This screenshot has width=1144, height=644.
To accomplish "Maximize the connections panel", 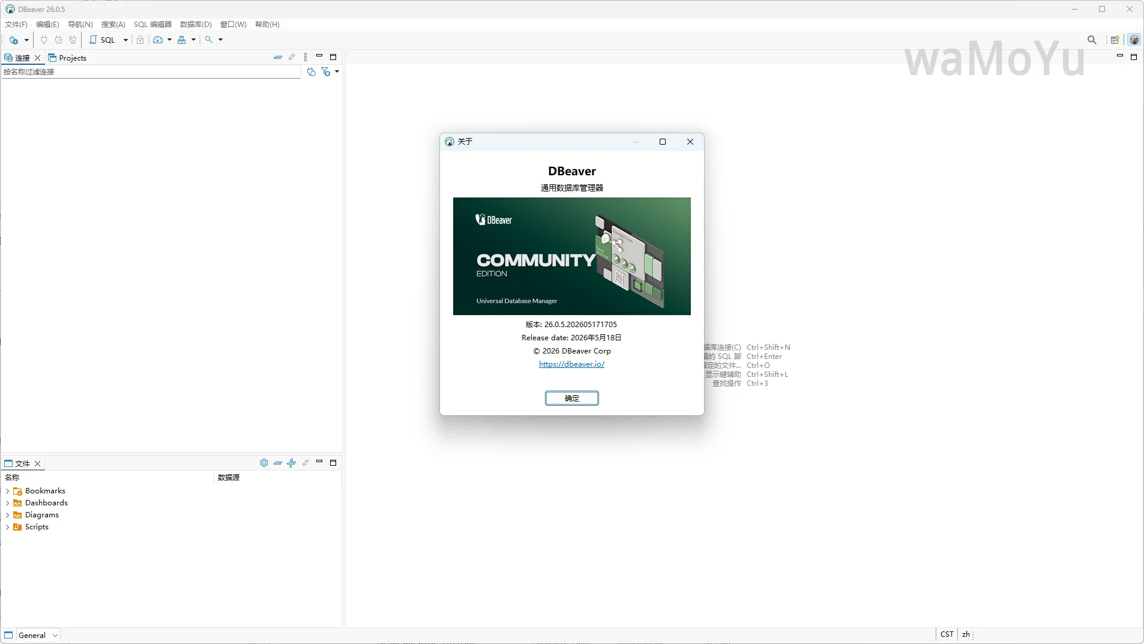I will pos(333,57).
